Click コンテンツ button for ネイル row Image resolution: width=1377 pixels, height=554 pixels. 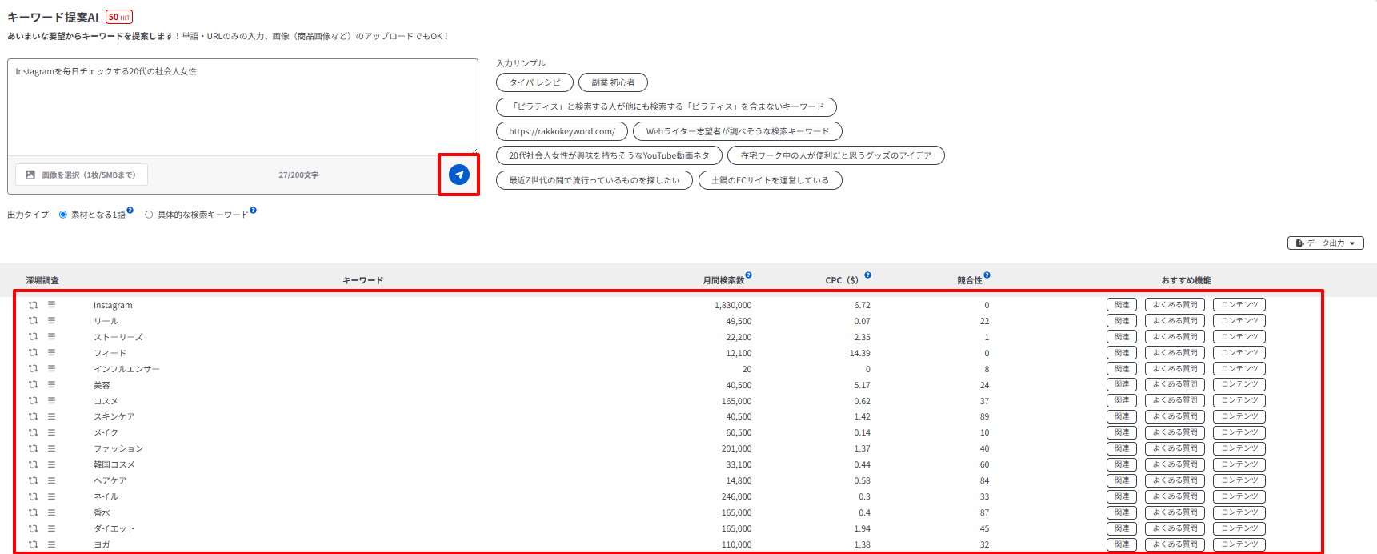(1239, 496)
